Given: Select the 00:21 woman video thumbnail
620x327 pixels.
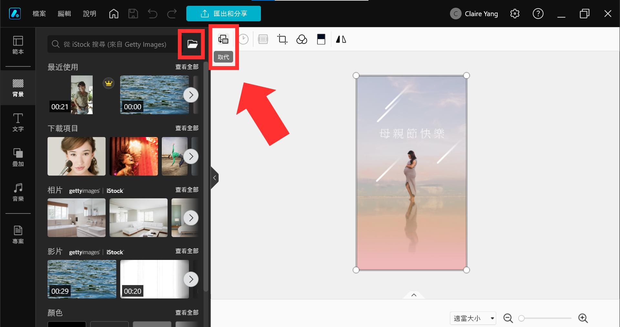Looking at the screenshot, I should 82,95.
